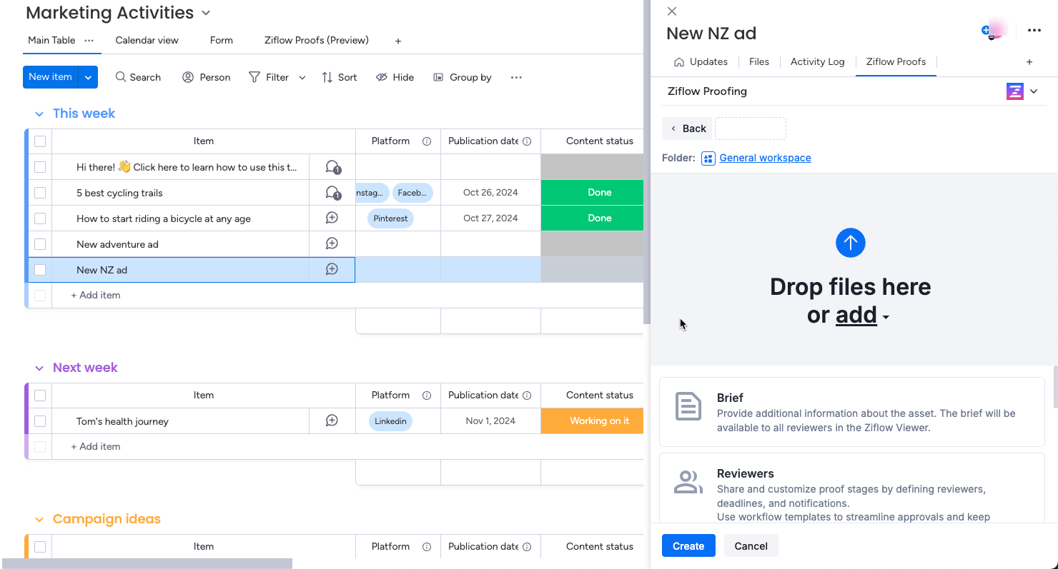
Task: Switch to the Activity Log tab
Action: (x=817, y=62)
